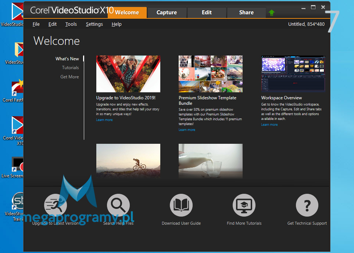The height and width of the screenshot is (253, 354).
Task: Open the Help menu
Action: (117, 24)
